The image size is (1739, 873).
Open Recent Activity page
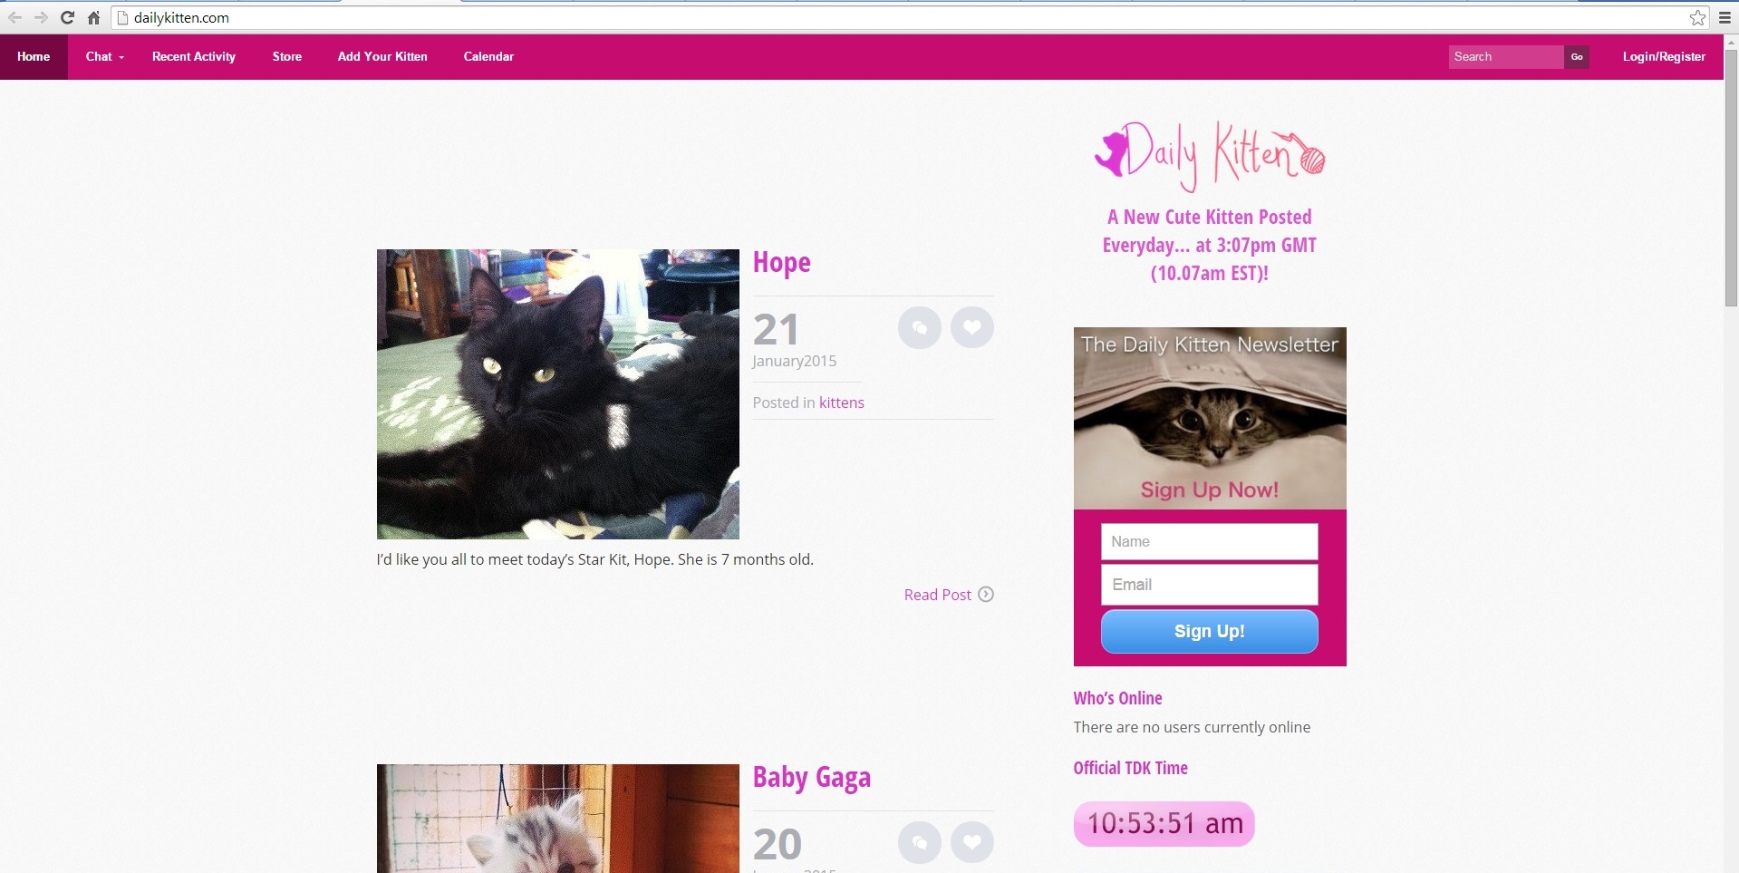click(194, 56)
